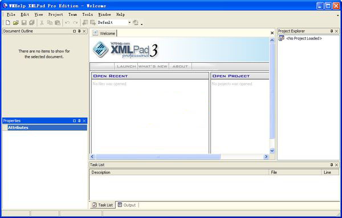Click the Welcome page horizontal scrollbar thumb

click(x=158, y=156)
